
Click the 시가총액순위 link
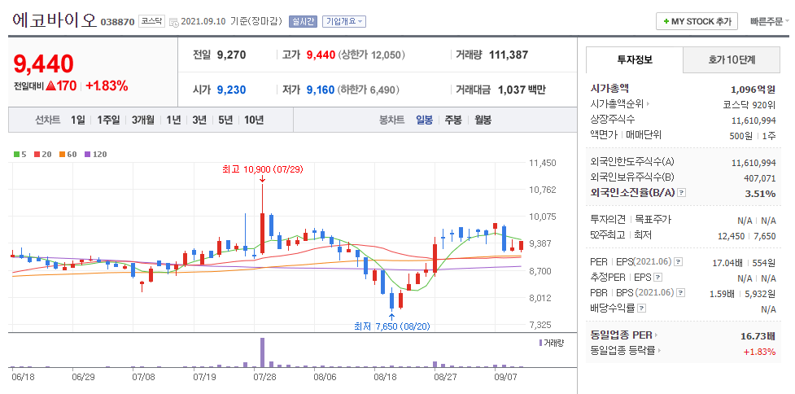coord(617,104)
